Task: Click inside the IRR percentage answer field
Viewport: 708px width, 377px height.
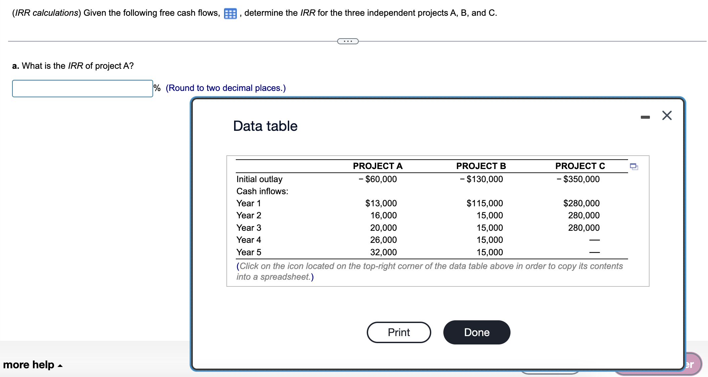Action: 83,88
